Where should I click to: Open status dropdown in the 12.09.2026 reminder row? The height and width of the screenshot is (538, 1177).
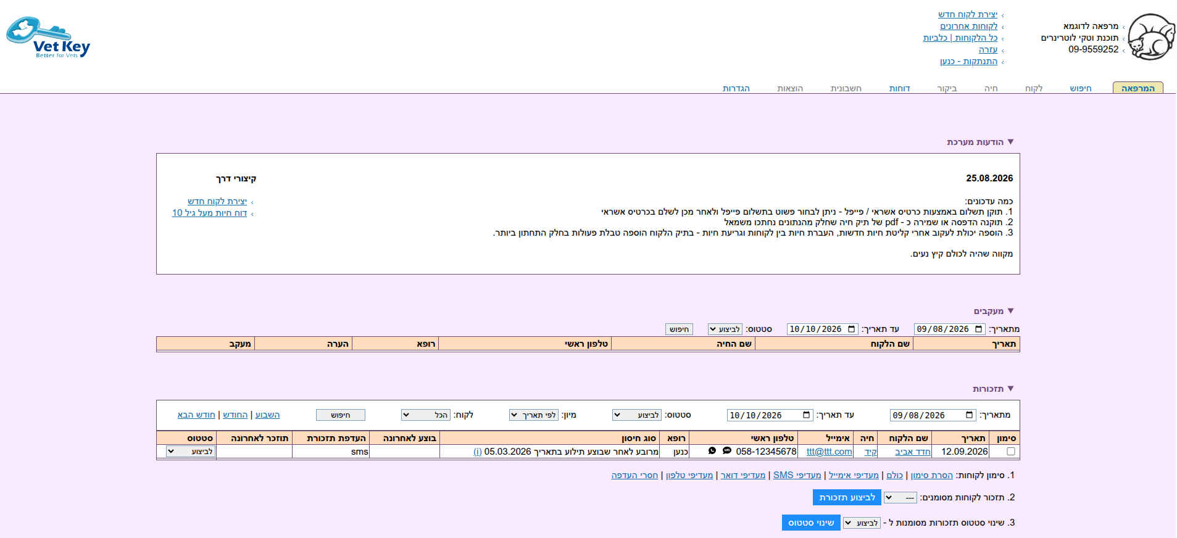191,452
